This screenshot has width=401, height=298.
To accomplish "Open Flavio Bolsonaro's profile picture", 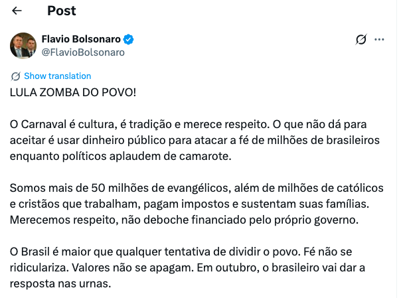I will pyautogui.click(x=23, y=45).
